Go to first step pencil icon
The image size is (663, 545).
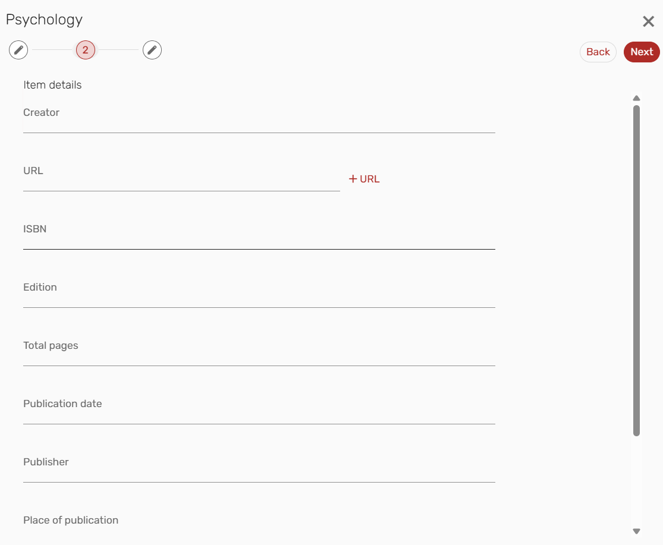pyautogui.click(x=18, y=51)
